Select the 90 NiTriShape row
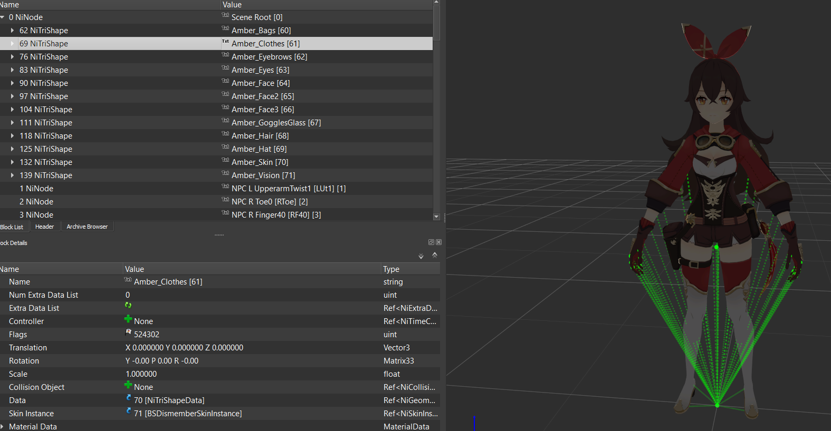This screenshot has width=831, height=431. (x=216, y=83)
